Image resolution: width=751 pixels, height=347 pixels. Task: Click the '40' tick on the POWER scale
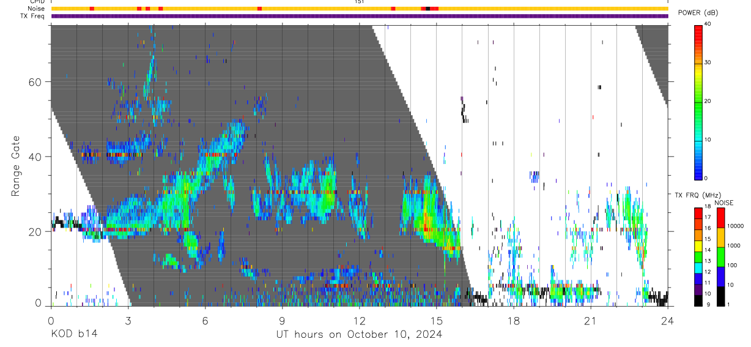(708, 24)
